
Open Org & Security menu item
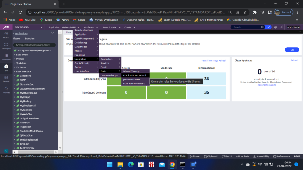coord(85,63)
